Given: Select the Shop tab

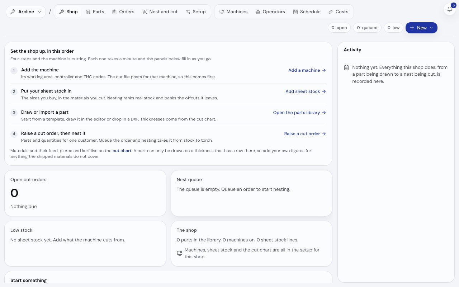Looking at the screenshot, I should (68, 12).
